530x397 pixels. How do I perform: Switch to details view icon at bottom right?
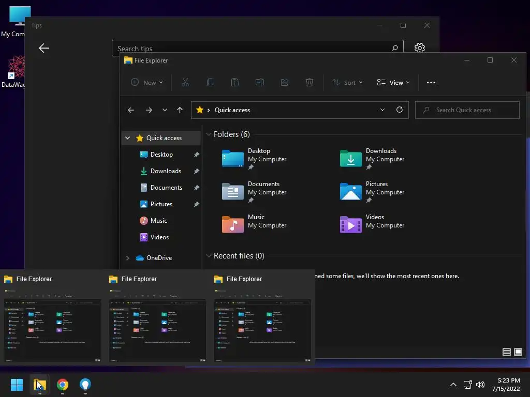[506, 352]
